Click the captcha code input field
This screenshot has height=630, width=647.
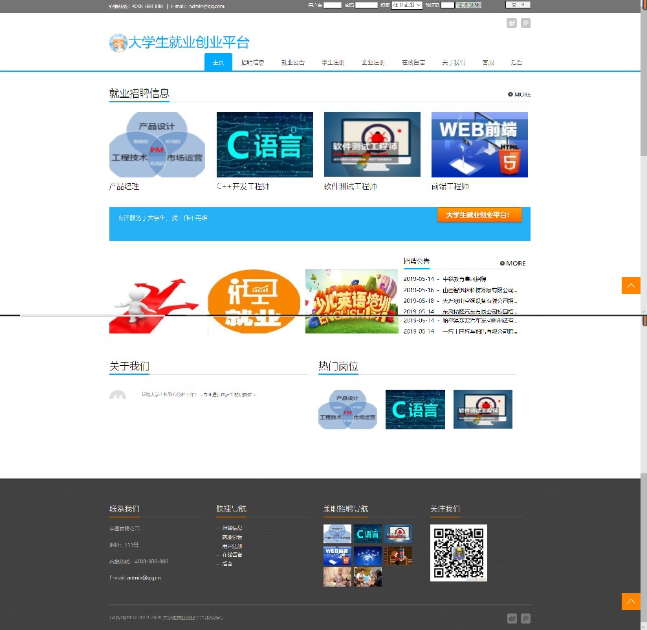click(x=448, y=5)
